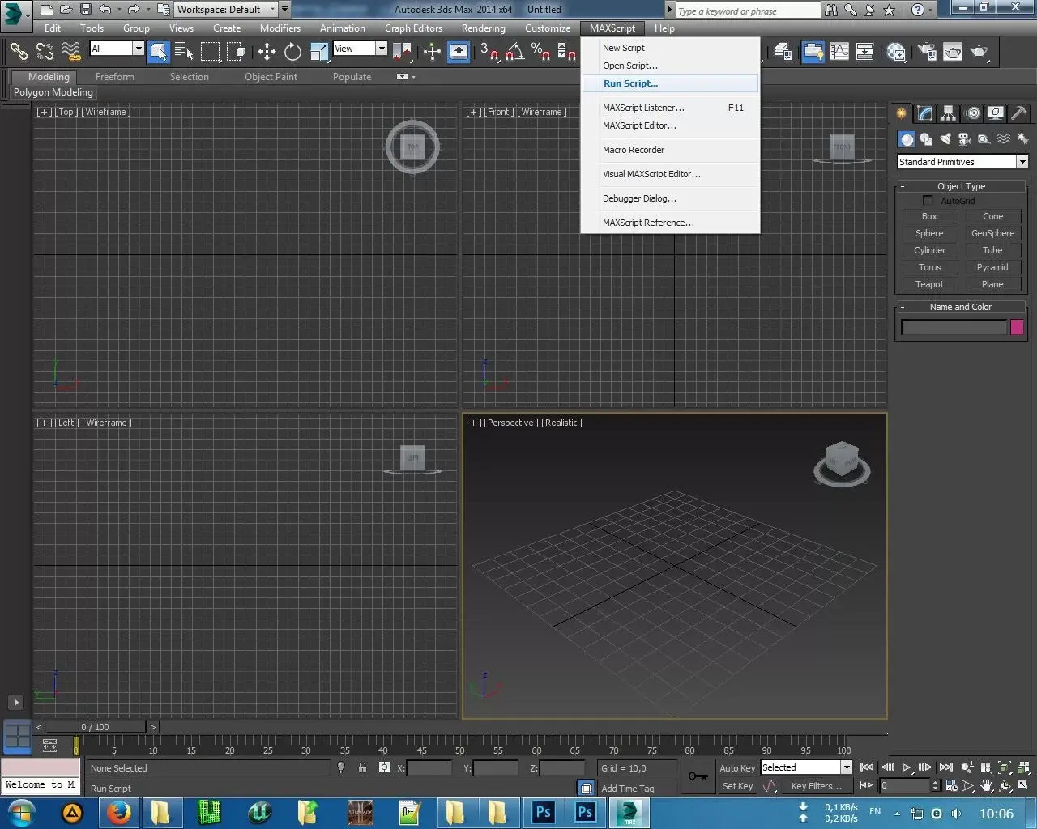Toggle Auto Key mode
The image size is (1037, 829).
(x=736, y=768)
